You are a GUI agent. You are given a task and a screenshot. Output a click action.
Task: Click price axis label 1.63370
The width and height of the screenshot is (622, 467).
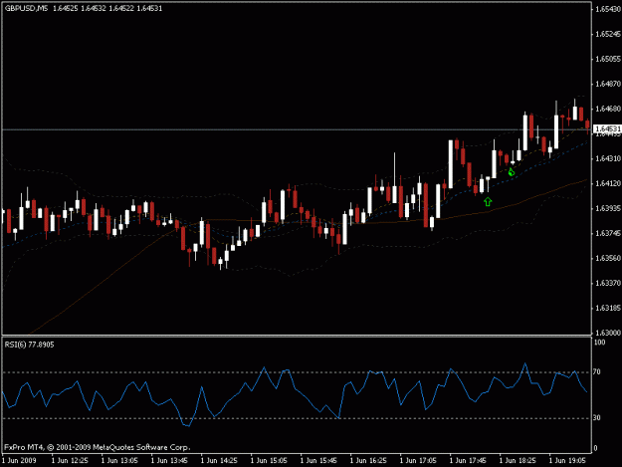[x=608, y=284]
